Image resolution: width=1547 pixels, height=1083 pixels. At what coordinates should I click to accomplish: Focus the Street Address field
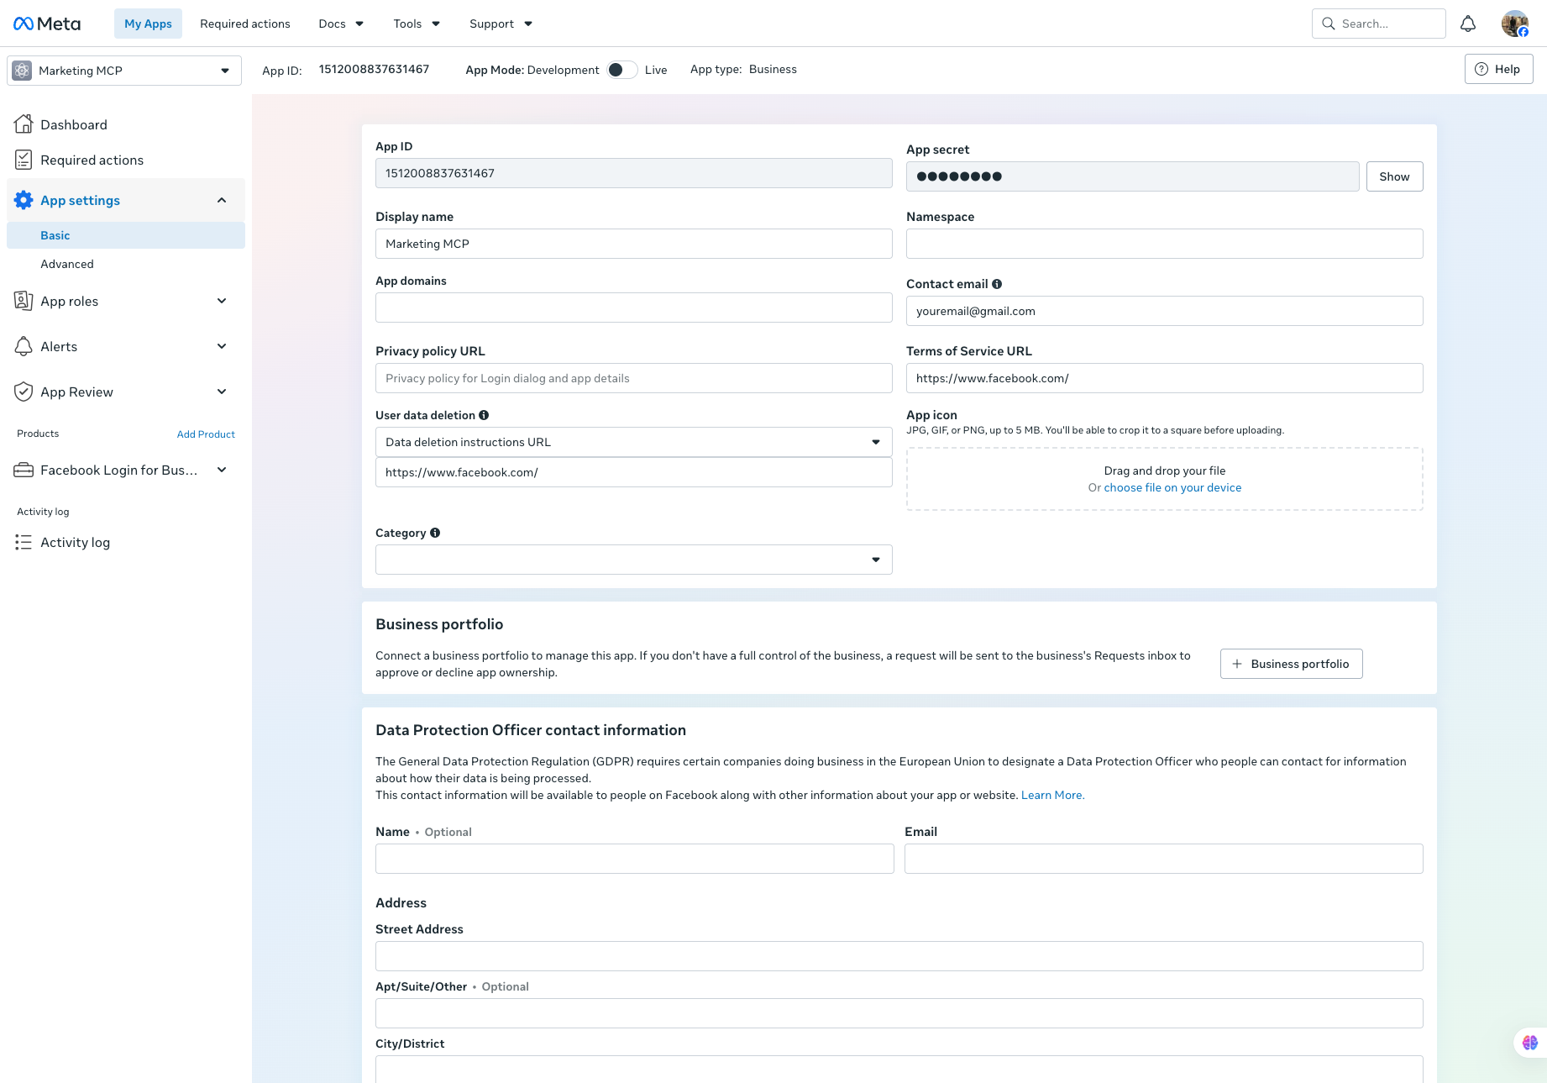(x=899, y=956)
